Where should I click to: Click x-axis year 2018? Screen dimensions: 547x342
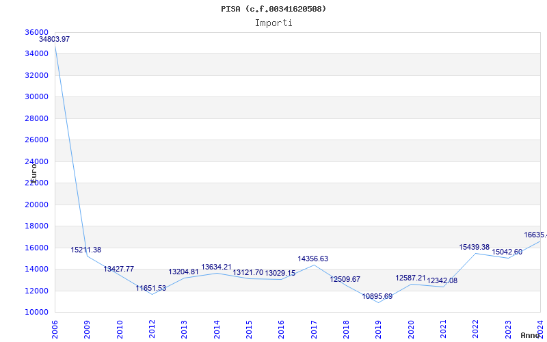tap(346, 330)
